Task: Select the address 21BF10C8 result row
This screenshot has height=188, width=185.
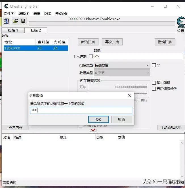Action: coord(36,48)
